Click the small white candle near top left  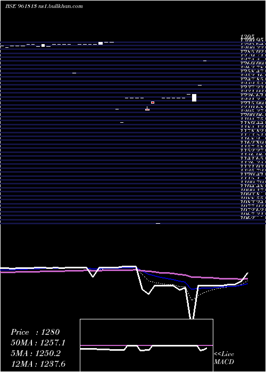coord(43,45)
